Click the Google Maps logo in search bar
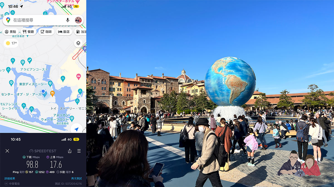The image size is (334, 187). [x=8, y=20]
